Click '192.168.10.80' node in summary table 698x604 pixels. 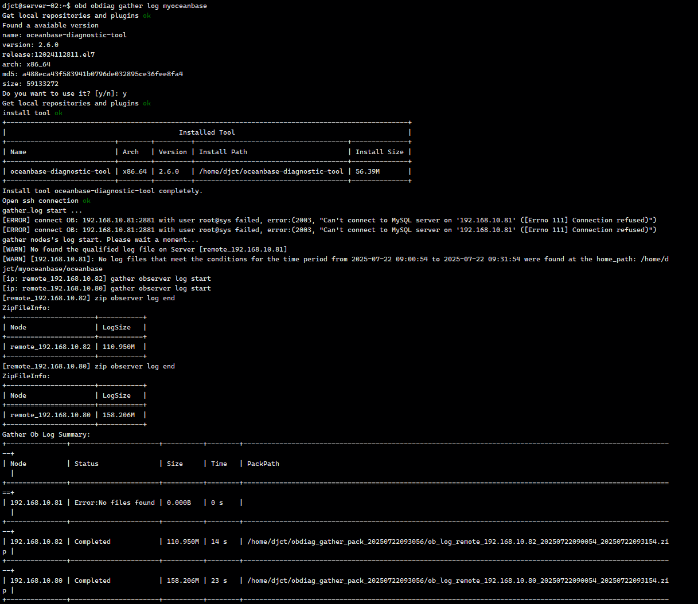tap(36, 581)
